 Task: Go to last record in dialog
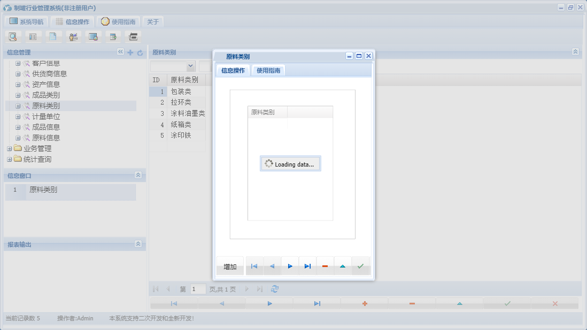[307, 266]
